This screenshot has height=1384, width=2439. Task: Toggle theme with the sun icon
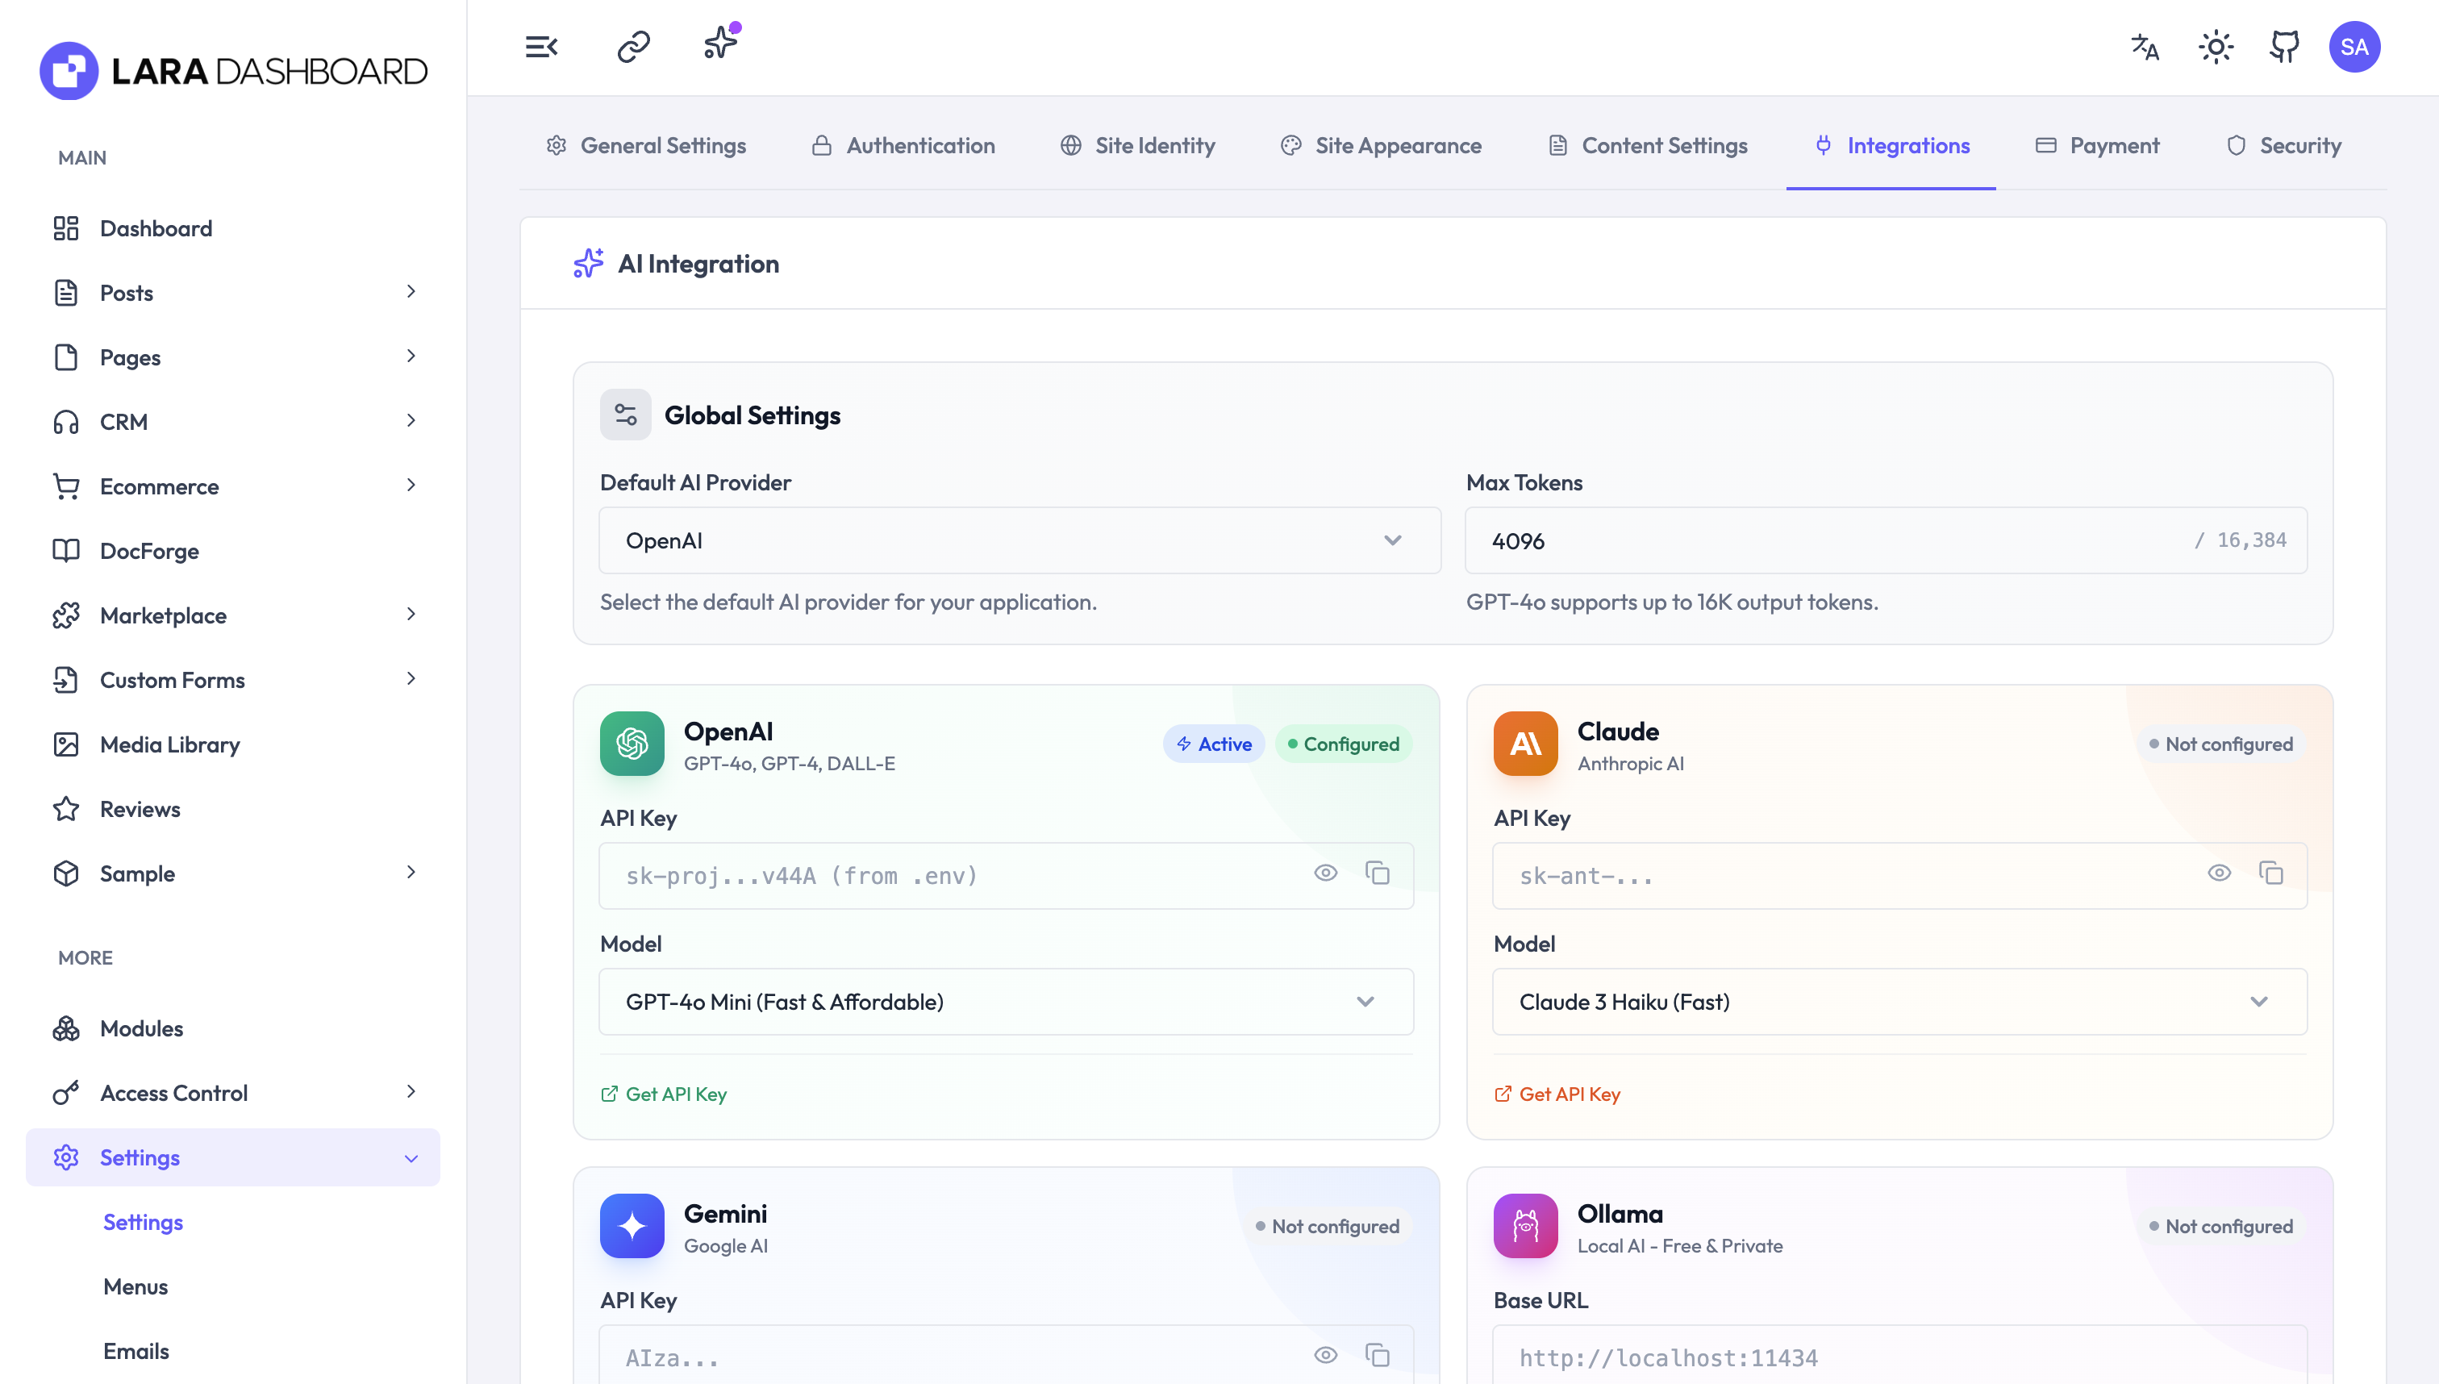pyautogui.click(x=2216, y=47)
